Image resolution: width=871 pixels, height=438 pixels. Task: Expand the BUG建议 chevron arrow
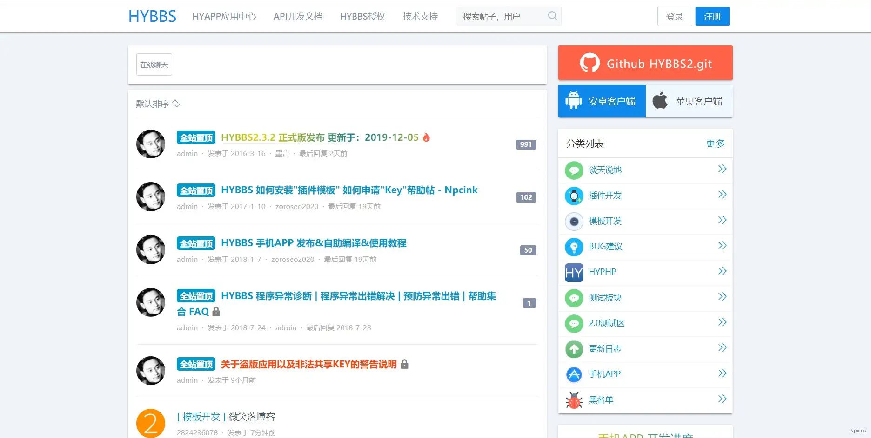coord(722,246)
